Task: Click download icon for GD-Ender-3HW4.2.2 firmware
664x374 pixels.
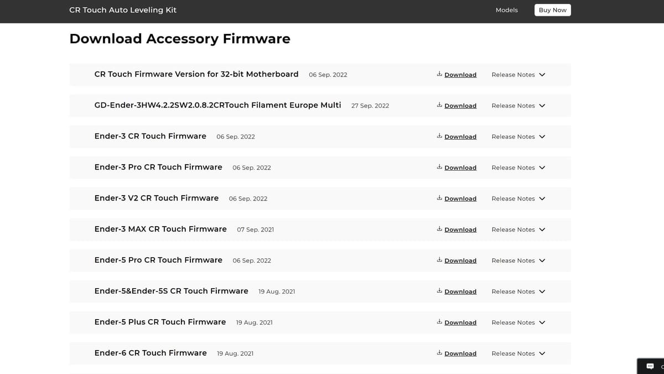Action: pyautogui.click(x=439, y=105)
